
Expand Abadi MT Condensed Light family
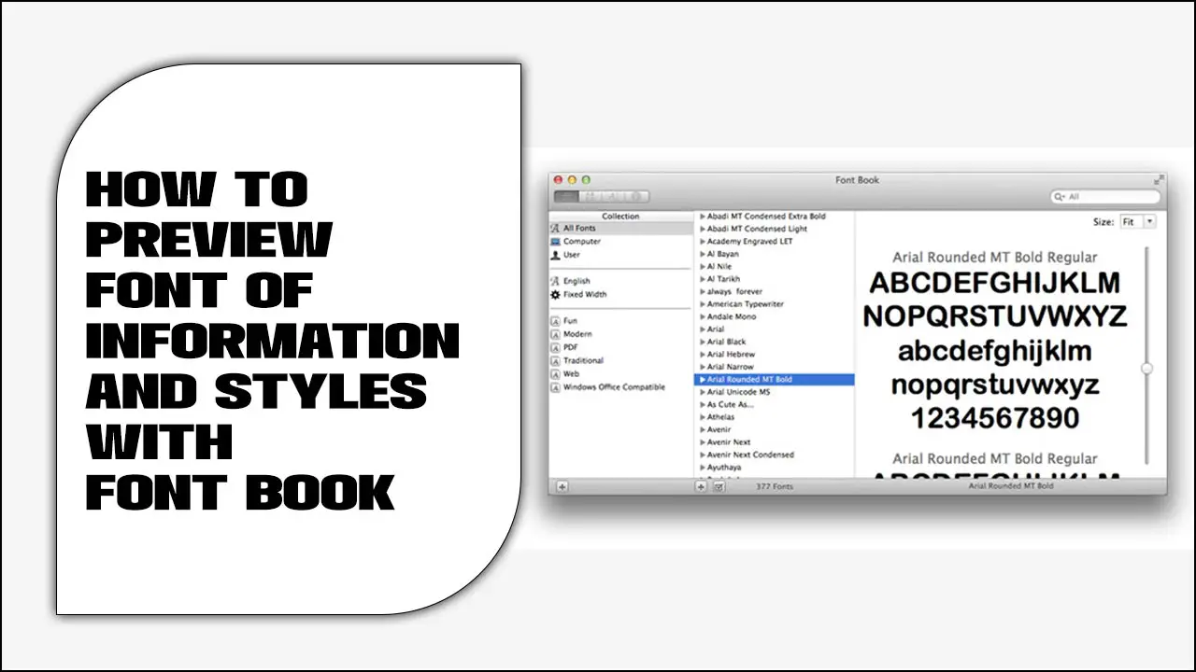(x=703, y=229)
